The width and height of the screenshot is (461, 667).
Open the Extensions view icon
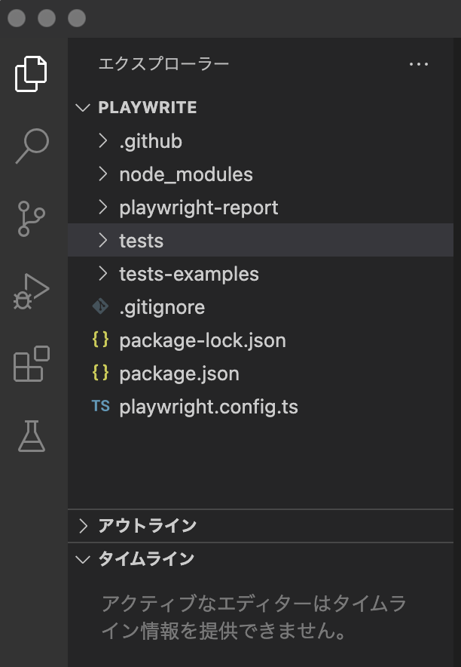pyautogui.click(x=32, y=364)
